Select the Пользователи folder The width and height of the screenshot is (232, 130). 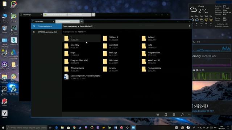[x=159, y=69]
